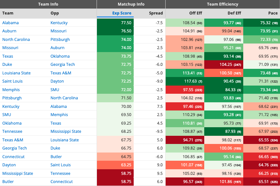This screenshot has width=280, height=186.
Task: Select Duke's 104.25 defensive efficiency cell
Action: (224, 64)
